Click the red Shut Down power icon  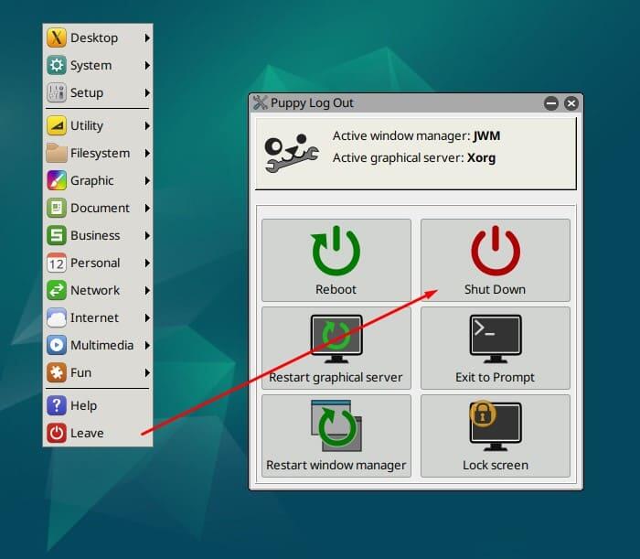click(496, 251)
